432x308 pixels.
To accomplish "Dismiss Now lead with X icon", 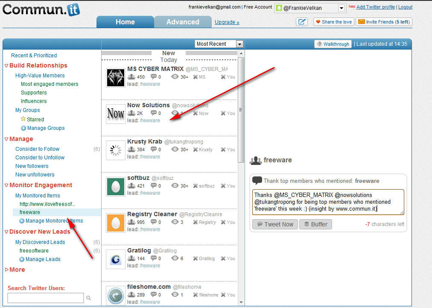I will (x=196, y=113).
